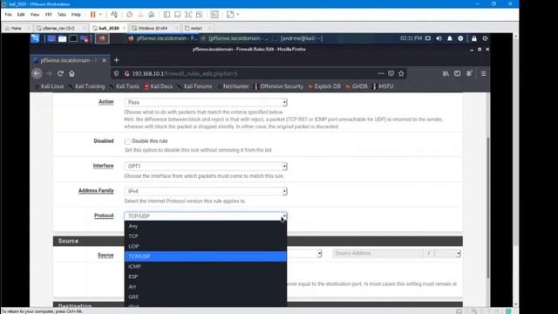The width and height of the screenshot is (558, 314).
Task: Open the VMware VM menu
Action: (x=49, y=15)
